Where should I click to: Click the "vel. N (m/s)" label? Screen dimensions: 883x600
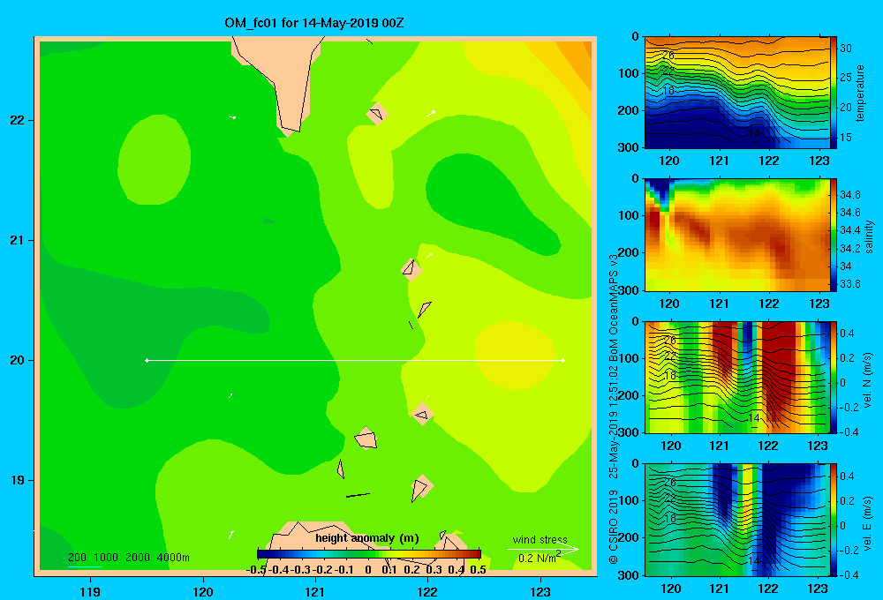tap(867, 380)
